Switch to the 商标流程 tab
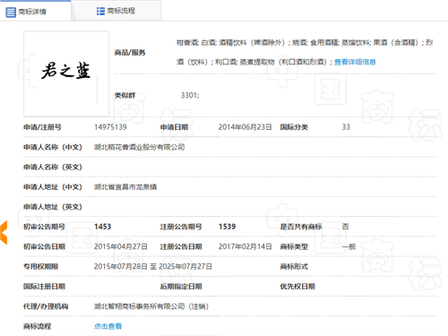Image resolution: width=448 pixels, height=336 pixels. point(116,11)
